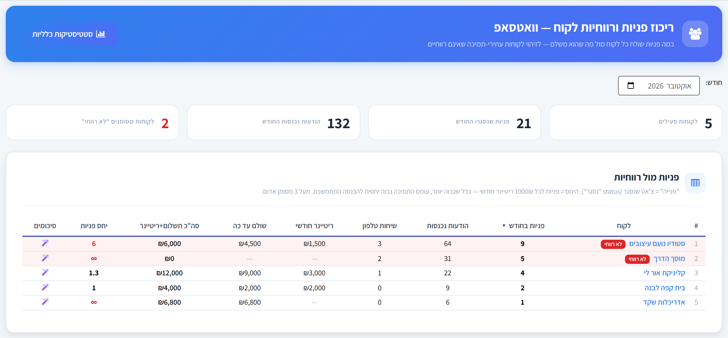728x338 pixels.
Task: Click the ₪3,000 monthly retainer cell
Action: point(314,273)
